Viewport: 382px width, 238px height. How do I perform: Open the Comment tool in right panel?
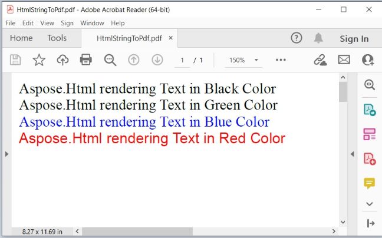370,183
